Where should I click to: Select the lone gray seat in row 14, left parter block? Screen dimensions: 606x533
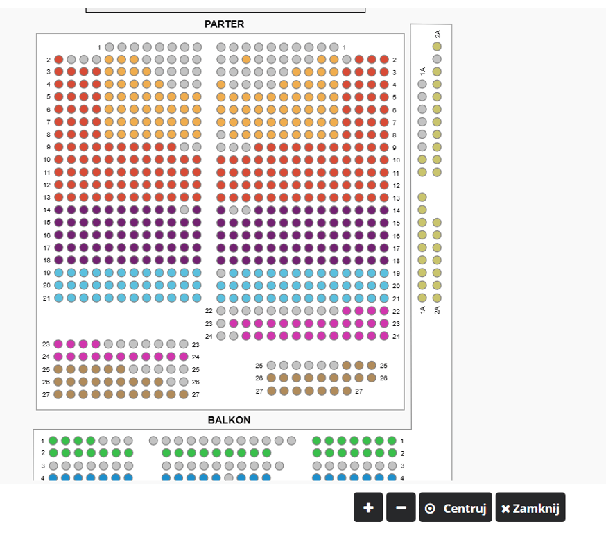(184, 210)
